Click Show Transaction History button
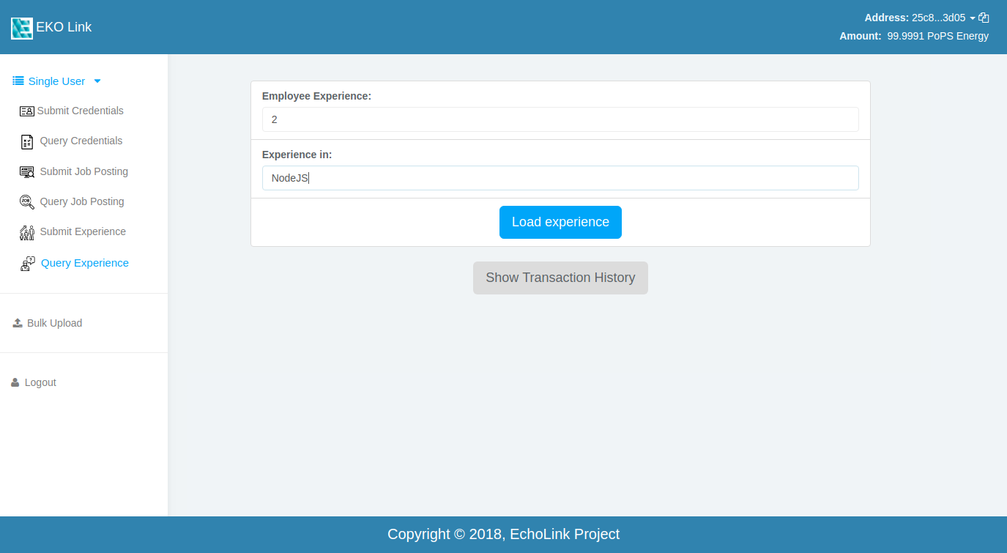Image resolution: width=1007 pixels, height=553 pixels. [x=560, y=278]
